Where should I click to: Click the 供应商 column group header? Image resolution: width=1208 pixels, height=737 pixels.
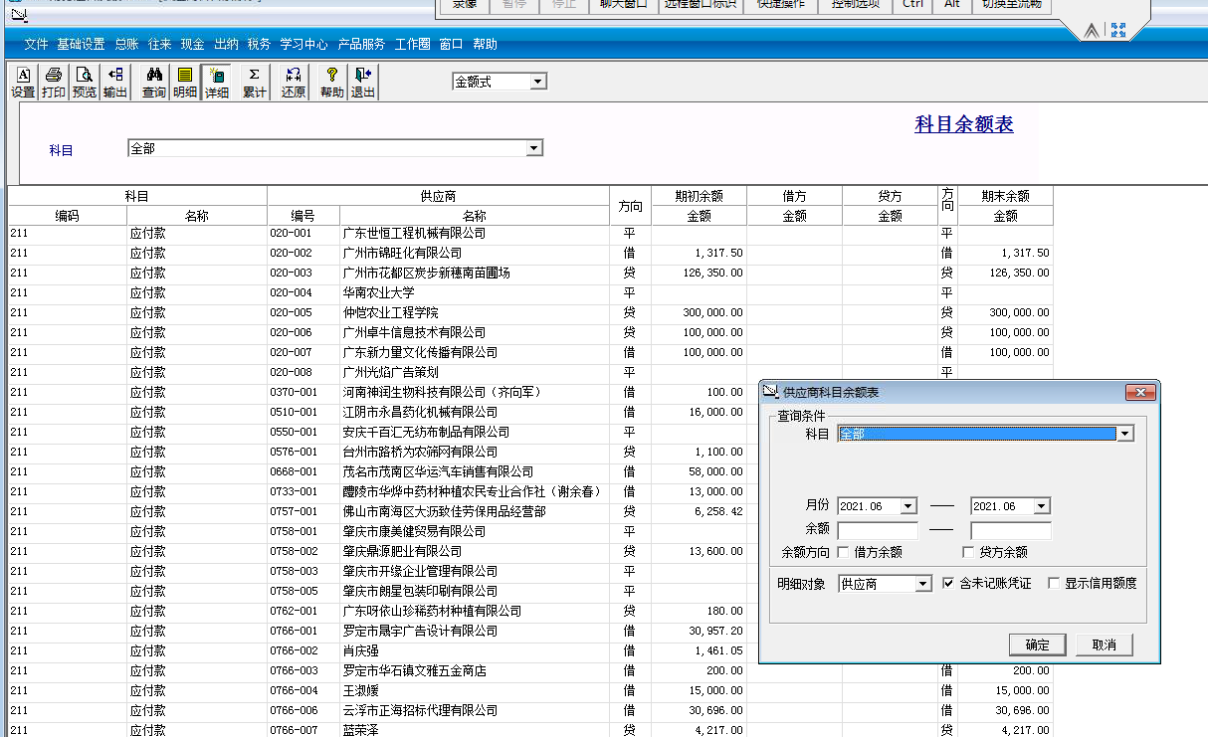click(439, 196)
